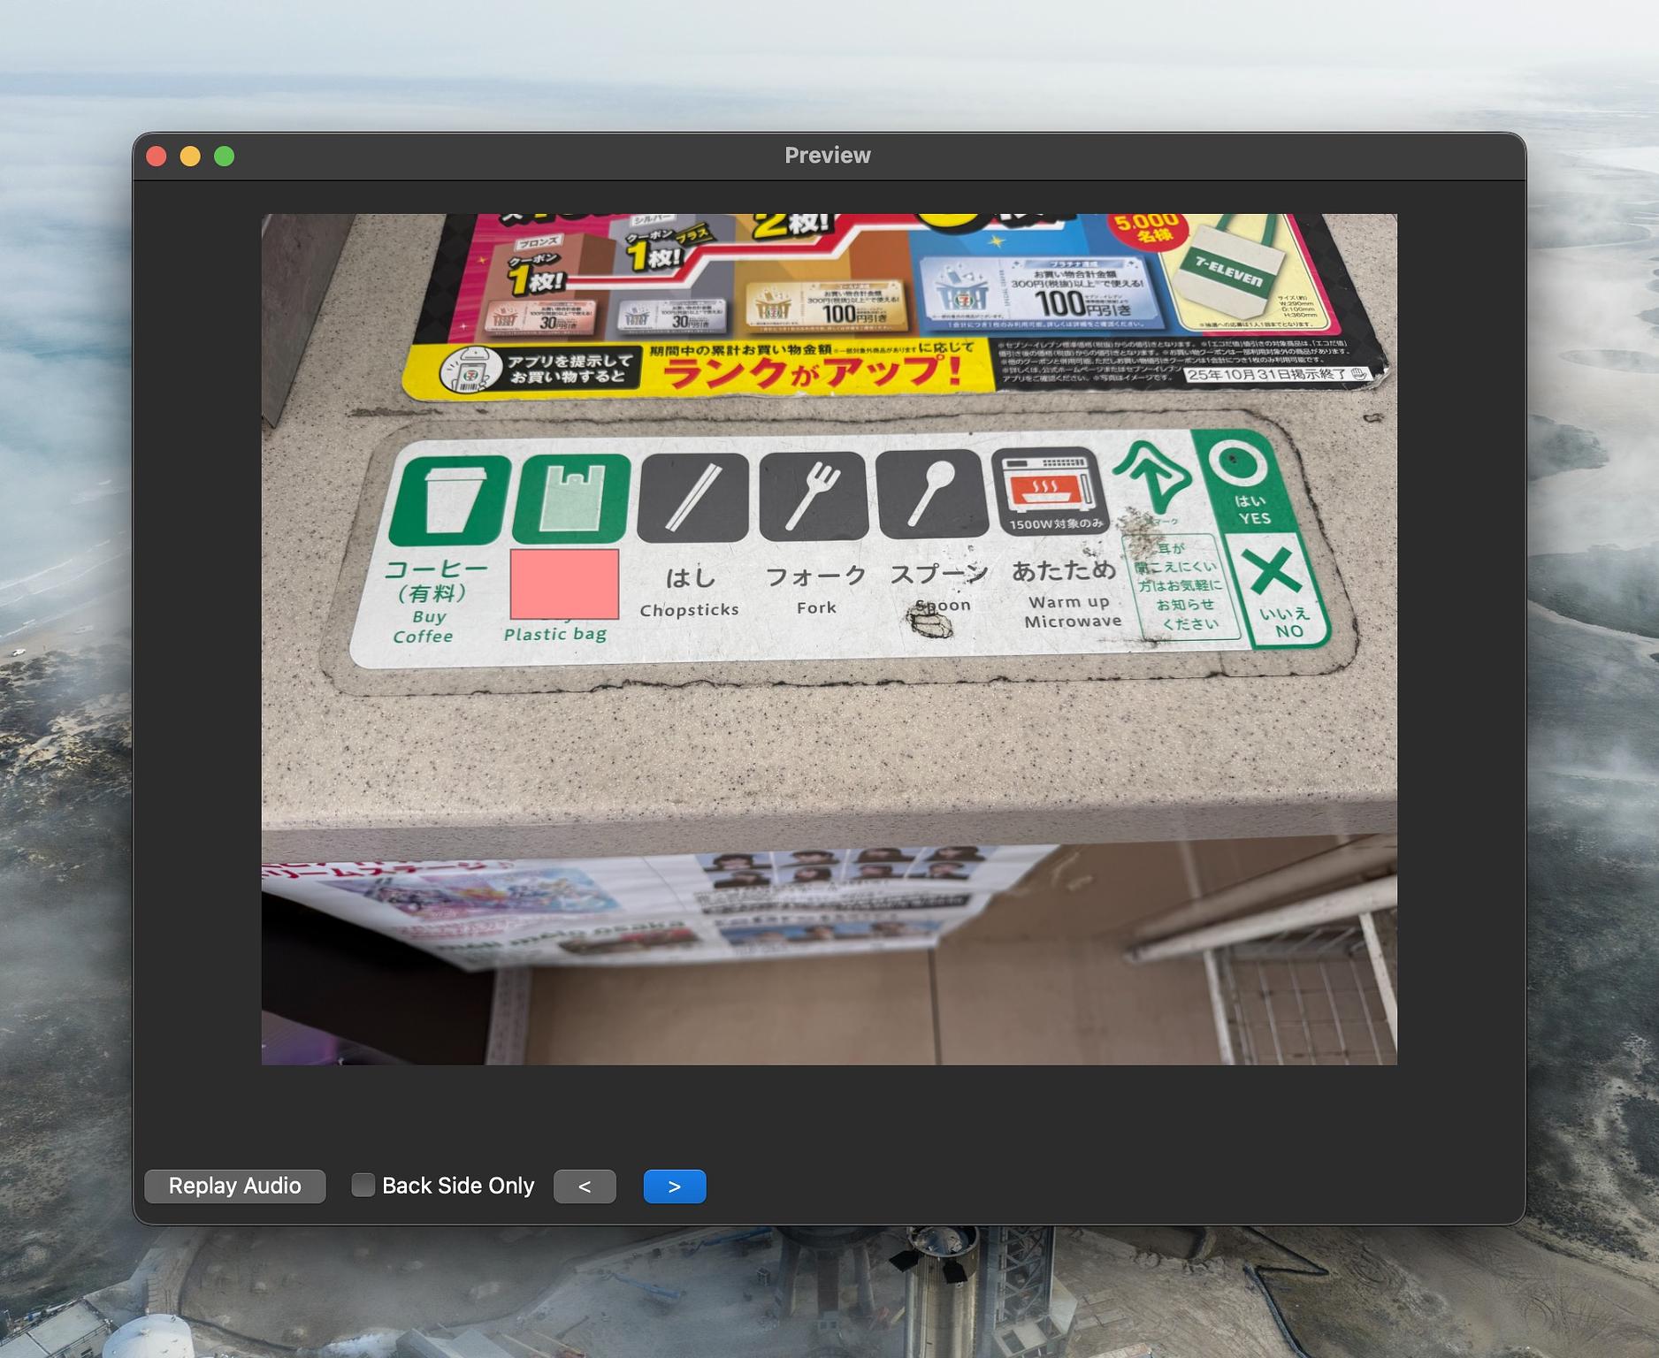1659x1358 pixels.
Task: Click the pink rectangle hiding the label
Action: click(x=564, y=584)
